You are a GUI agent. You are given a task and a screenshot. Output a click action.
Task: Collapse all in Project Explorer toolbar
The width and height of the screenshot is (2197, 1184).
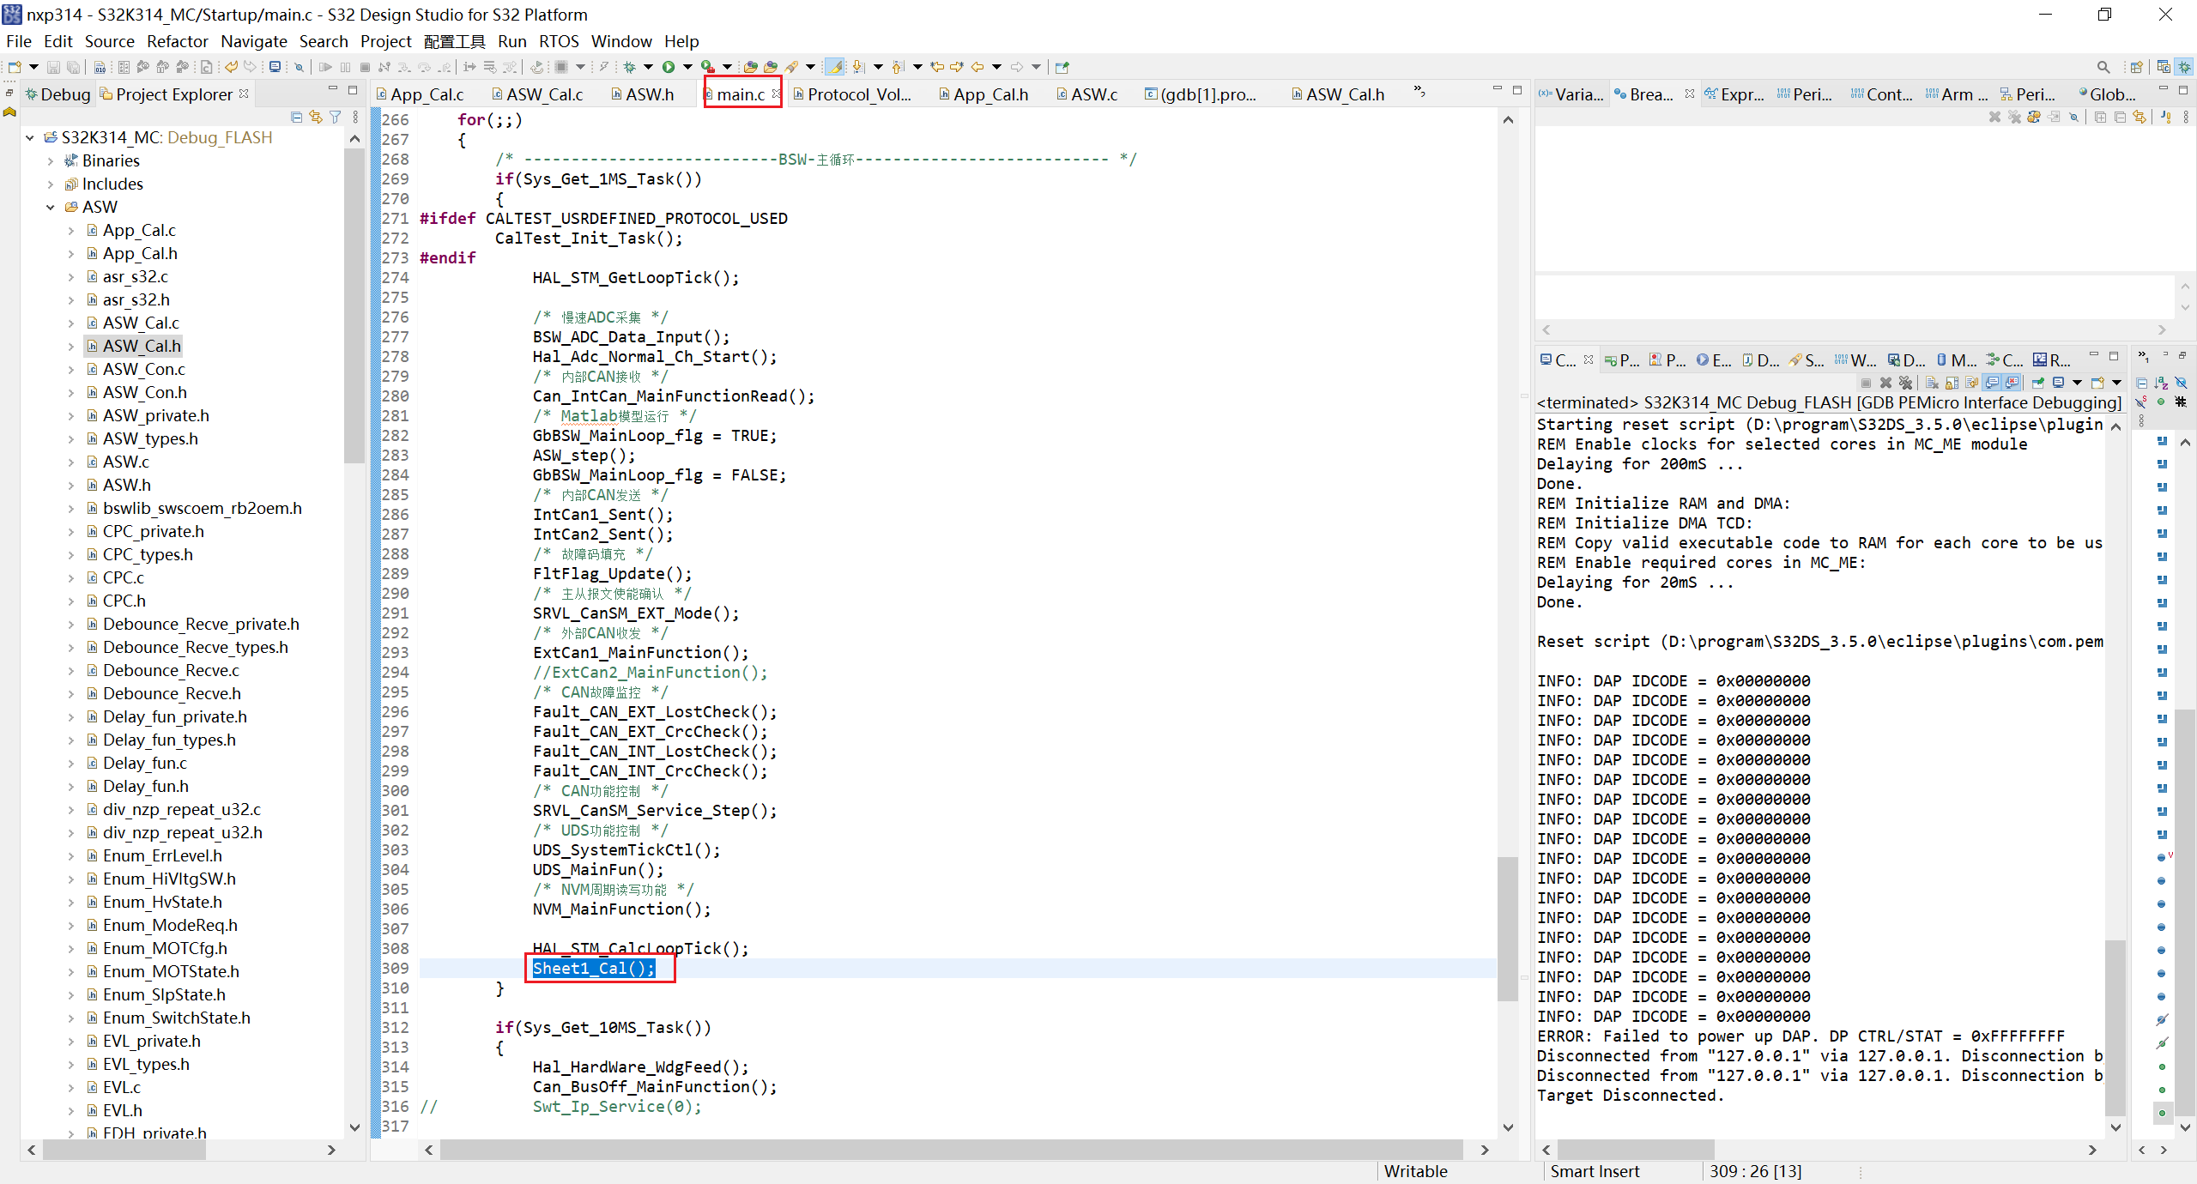click(296, 117)
